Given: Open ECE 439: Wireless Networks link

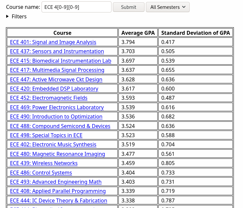Looking at the screenshot, I should click(x=44, y=163).
